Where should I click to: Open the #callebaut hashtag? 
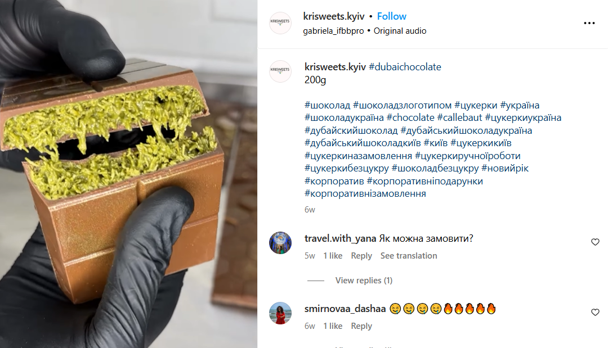pos(459,117)
